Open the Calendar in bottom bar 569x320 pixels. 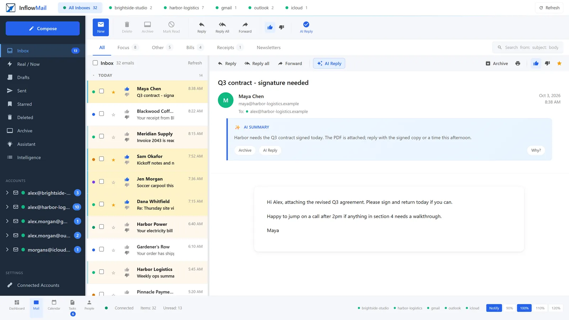(x=54, y=305)
